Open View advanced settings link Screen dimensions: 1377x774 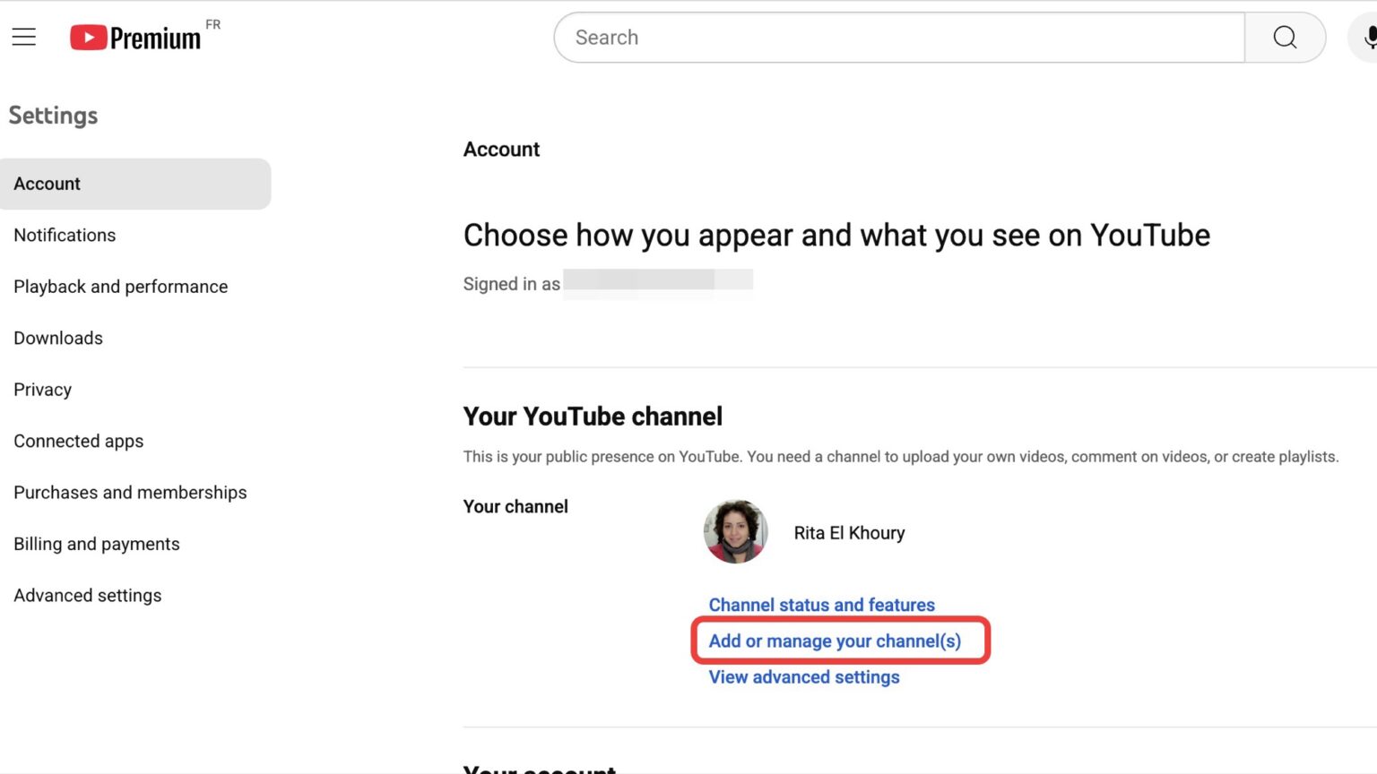(x=802, y=676)
